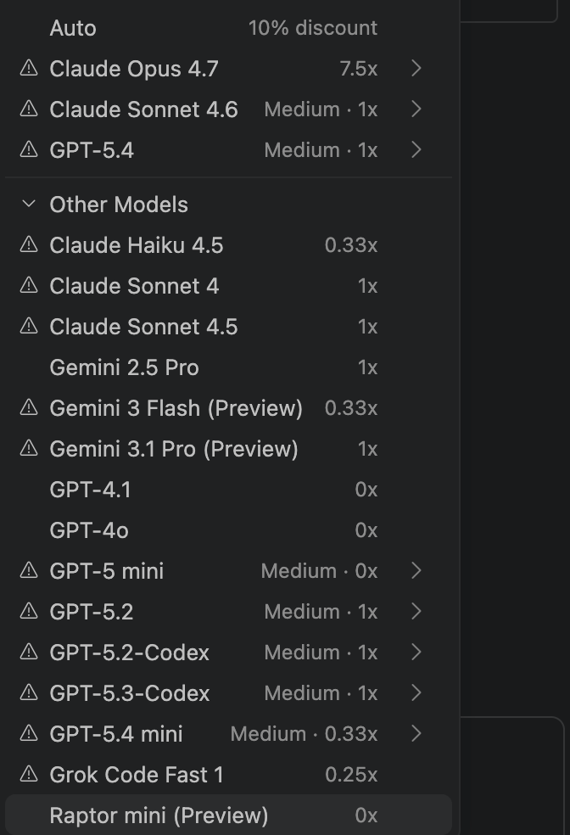Collapse the Other Models section
The height and width of the screenshot is (835, 570).
tap(29, 205)
